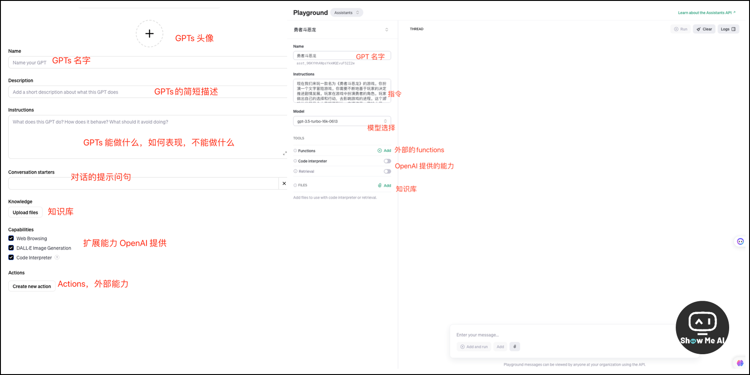
Task: Click the brain icon in bottom-right corner
Action: [x=740, y=363]
